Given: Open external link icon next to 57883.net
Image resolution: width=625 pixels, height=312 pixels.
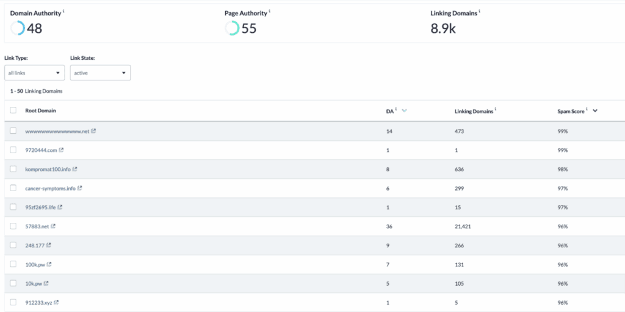Looking at the screenshot, I should [53, 227].
